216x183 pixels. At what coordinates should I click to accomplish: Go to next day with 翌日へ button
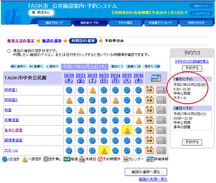pyautogui.click(x=116, y=67)
